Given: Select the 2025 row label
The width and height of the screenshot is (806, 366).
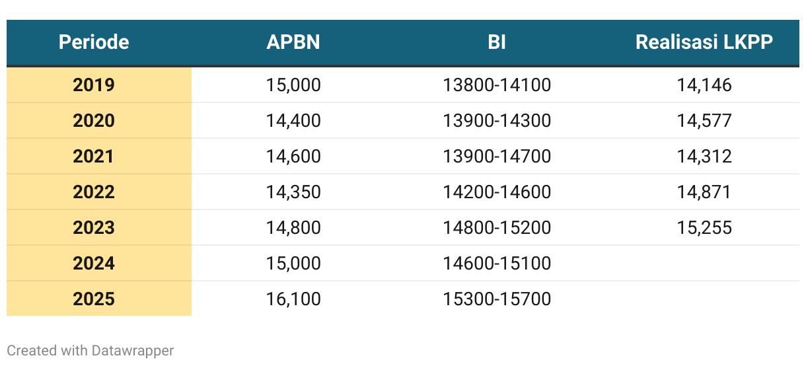Looking at the screenshot, I should [x=94, y=299].
